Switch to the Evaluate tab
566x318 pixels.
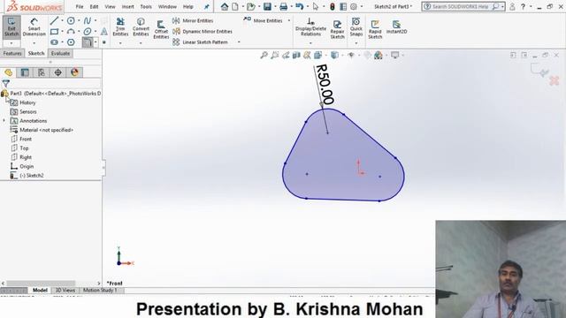(60, 53)
